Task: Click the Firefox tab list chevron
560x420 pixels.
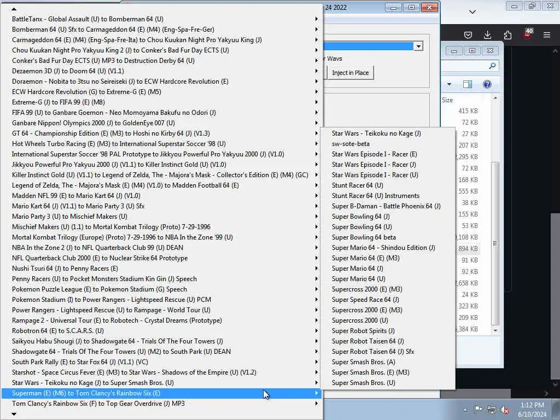Action: tap(472, 12)
